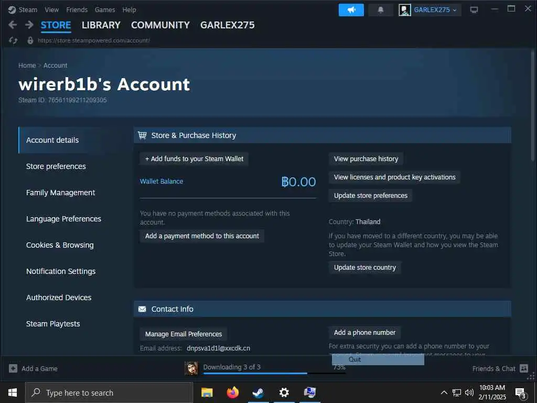Click View purchase history
Viewport: 537px width, 403px height.
[366, 159]
